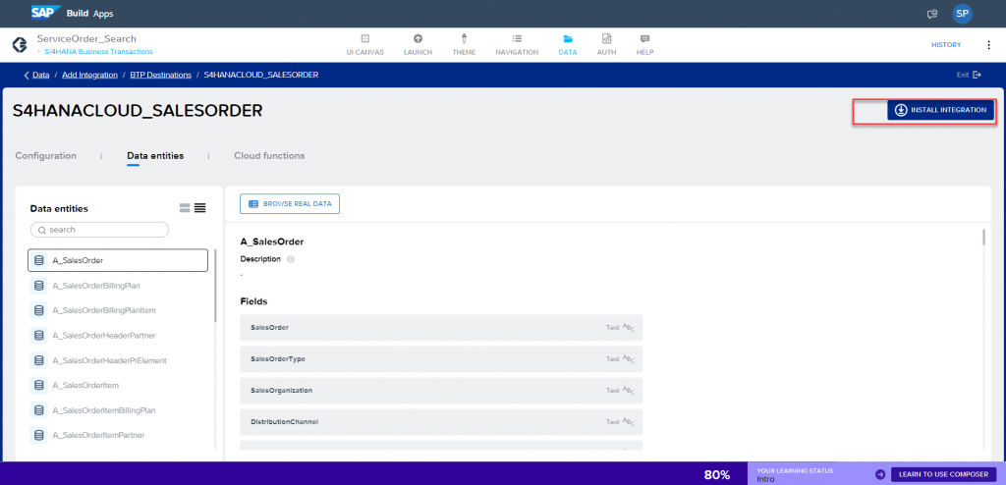Screen dimensions: 1006x485
Task: Select the A_SalesOrder entity
Action: pyautogui.click(x=118, y=260)
